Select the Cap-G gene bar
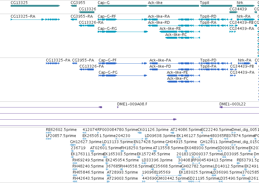The height and width of the screenshot is (183, 259). click(123, 6)
